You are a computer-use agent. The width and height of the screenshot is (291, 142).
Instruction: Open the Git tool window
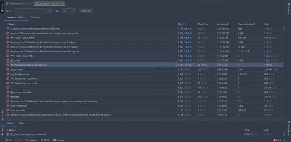pyautogui.click(x=9, y=140)
